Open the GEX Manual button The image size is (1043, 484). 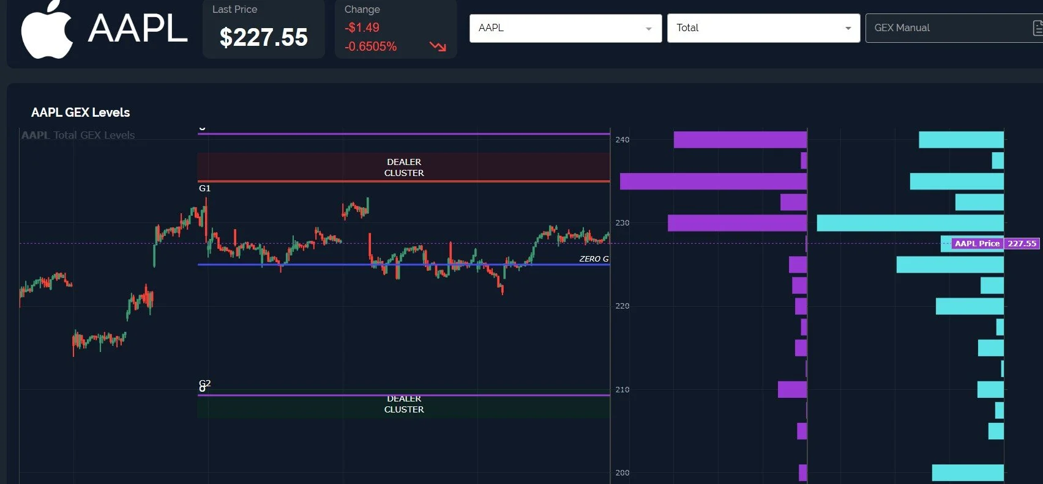(x=954, y=28)
